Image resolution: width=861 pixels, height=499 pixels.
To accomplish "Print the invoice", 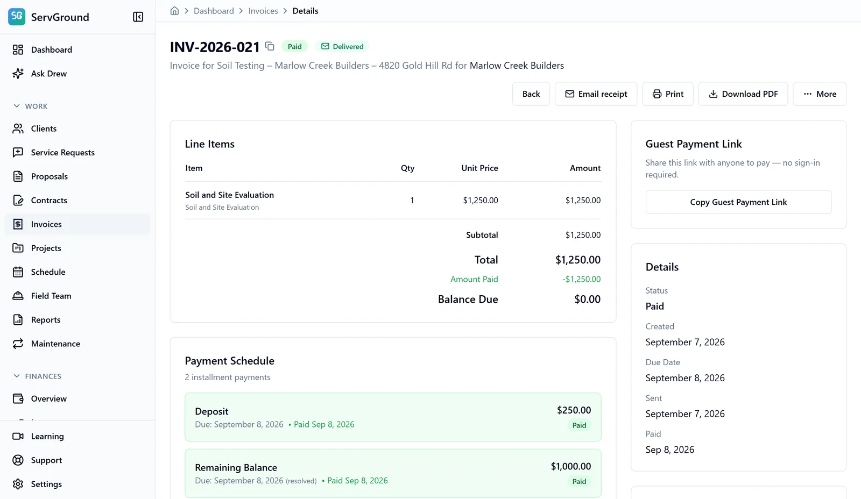I will click(667, 94).
